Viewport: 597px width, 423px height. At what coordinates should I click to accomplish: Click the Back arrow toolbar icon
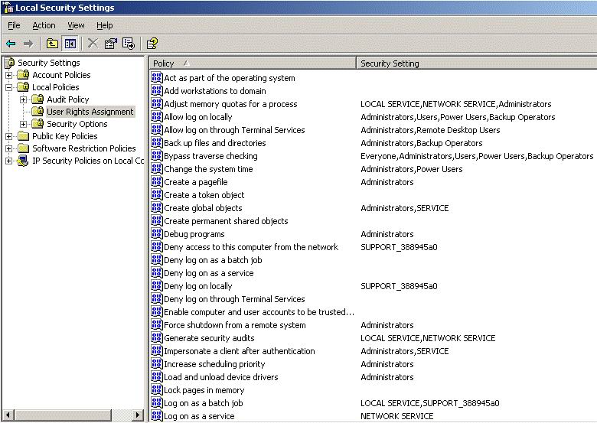(11, 44)
